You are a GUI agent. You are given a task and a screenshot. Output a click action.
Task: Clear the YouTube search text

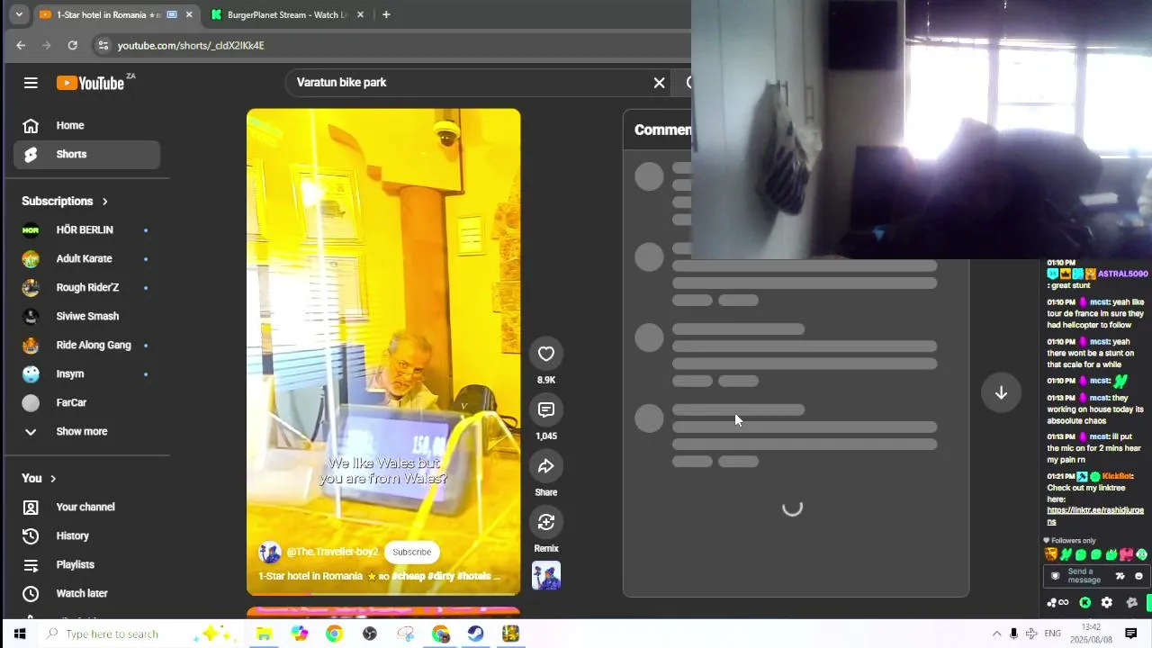pos(659,83)
